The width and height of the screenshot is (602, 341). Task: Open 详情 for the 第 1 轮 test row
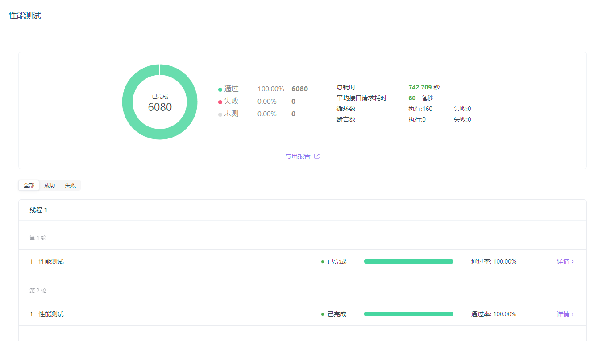click(565, 262)
